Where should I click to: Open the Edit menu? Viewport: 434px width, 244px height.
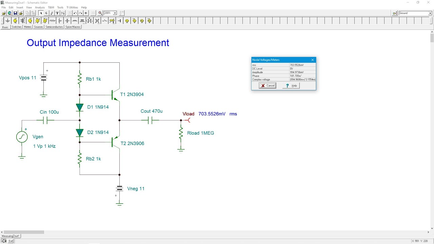pos(11,7)
